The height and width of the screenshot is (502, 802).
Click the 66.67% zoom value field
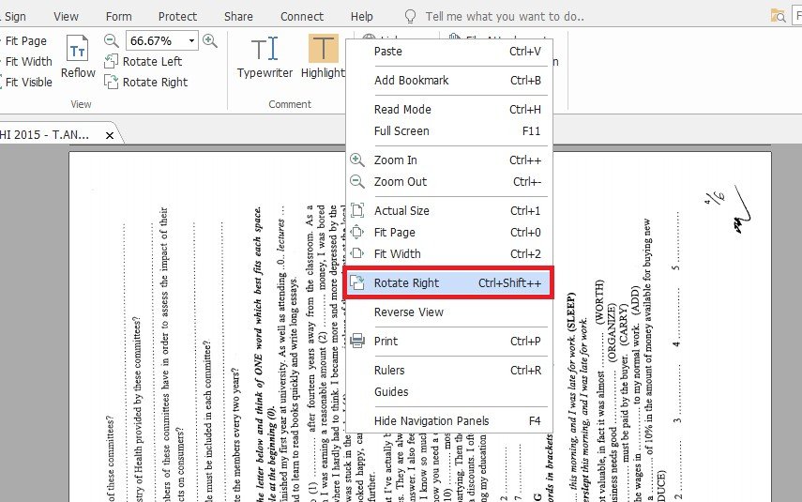click(x=156, y=40)
